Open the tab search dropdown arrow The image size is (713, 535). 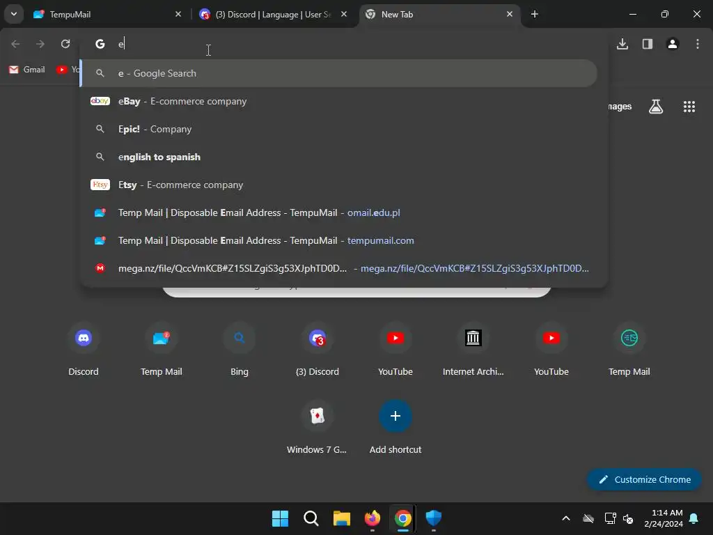(14, 14)
